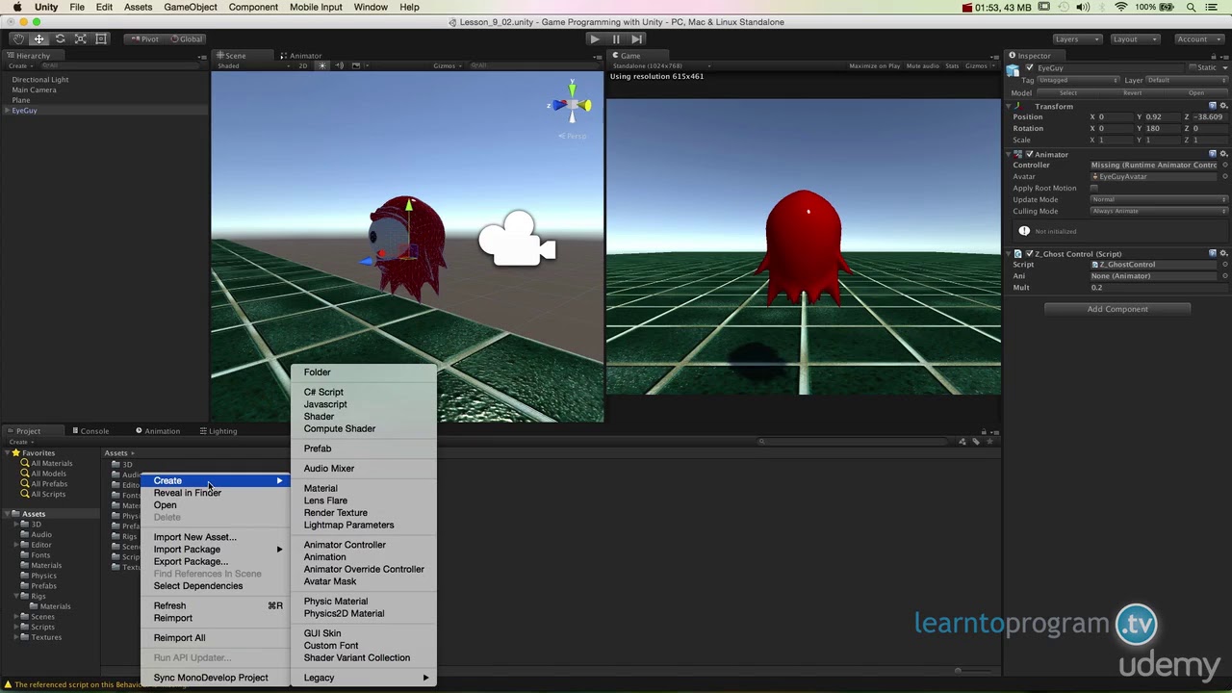Image resolution: width=1232 pixels, height=693 pixels.
Task: Toggle 2D view in Scene
Action: (302, 65)
